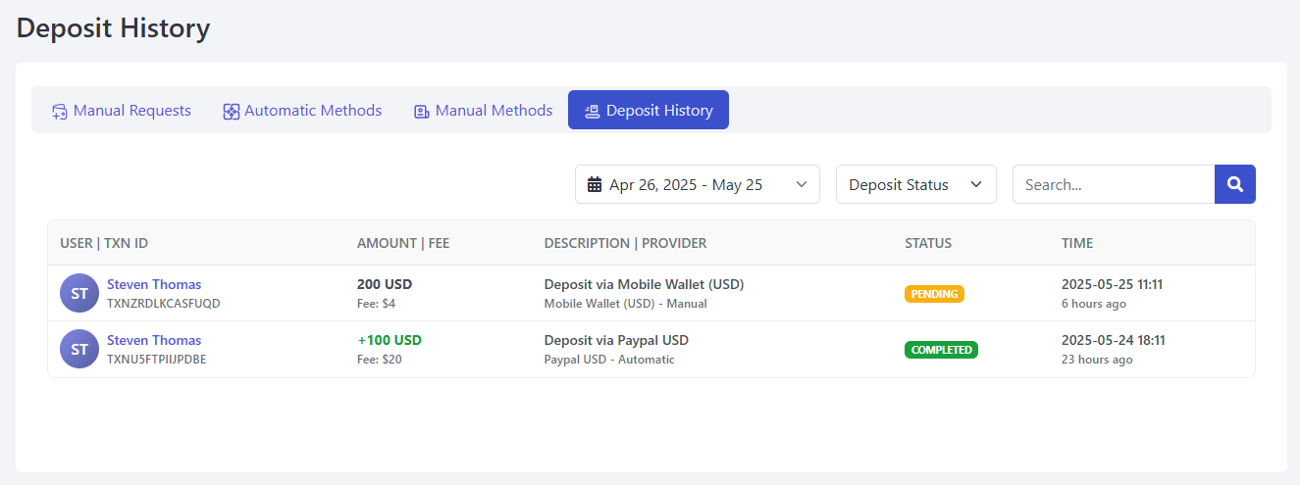Click the Manual Methods tab icon
Image resolution: width=1300 pixels, height=485 pixels.
pyautogui.click(x=422, y=112)
